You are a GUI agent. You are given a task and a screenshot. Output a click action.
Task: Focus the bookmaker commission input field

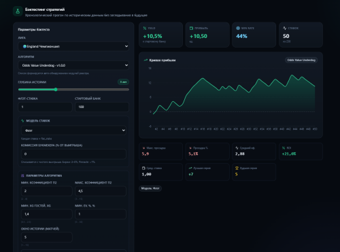pyautogui.click(x=73, y=154)
